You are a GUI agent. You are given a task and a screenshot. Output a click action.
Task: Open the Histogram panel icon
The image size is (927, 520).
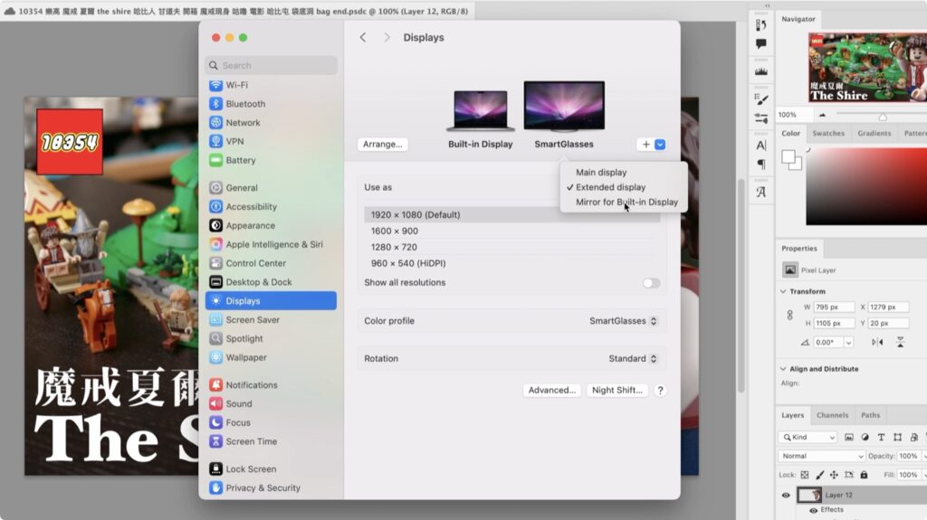click(760, 71)
